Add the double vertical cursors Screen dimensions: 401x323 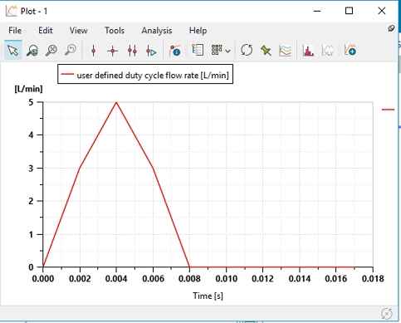click(x=132, y=51)
